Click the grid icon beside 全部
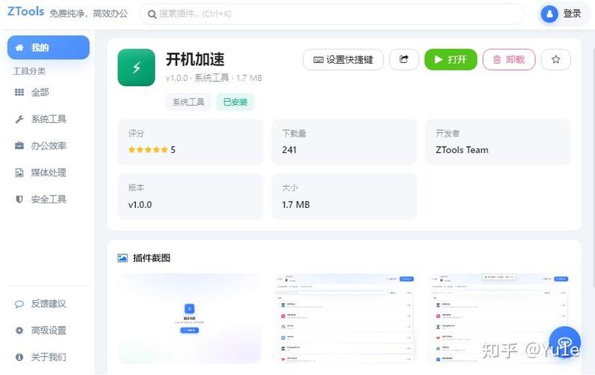595x375 pixels. tap(20, 92)
